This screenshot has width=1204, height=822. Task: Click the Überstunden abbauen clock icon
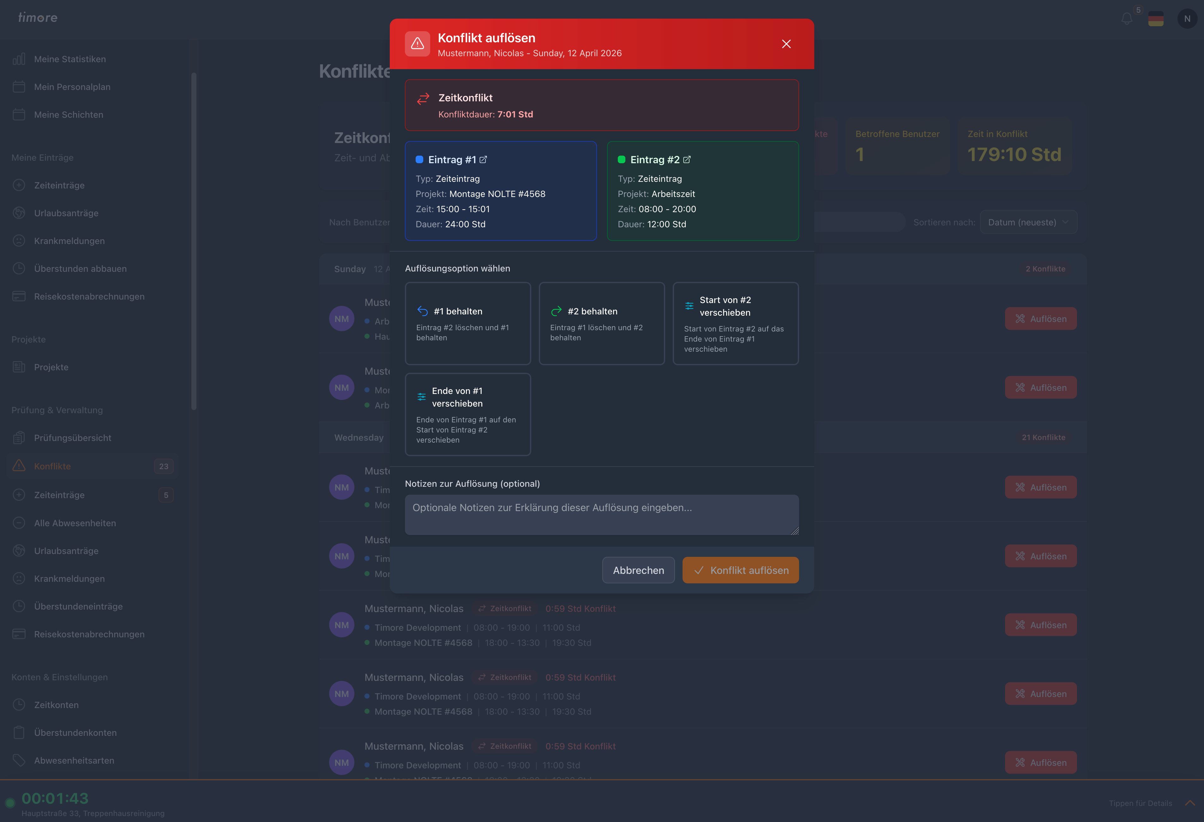point(19,268)
